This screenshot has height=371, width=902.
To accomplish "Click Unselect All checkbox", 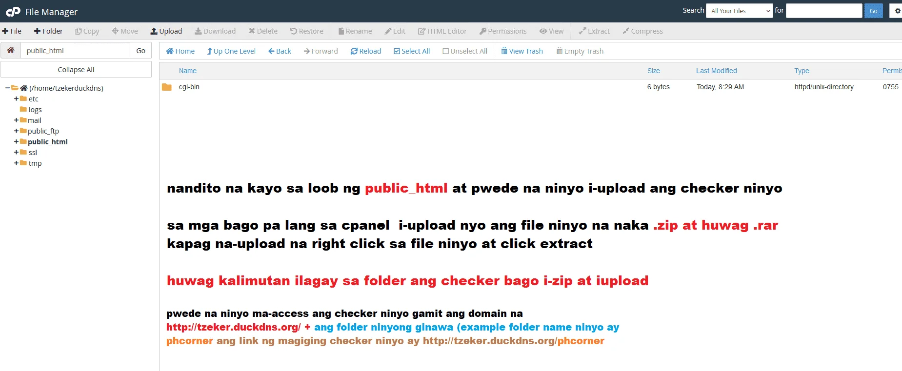I will coord(465,51).
